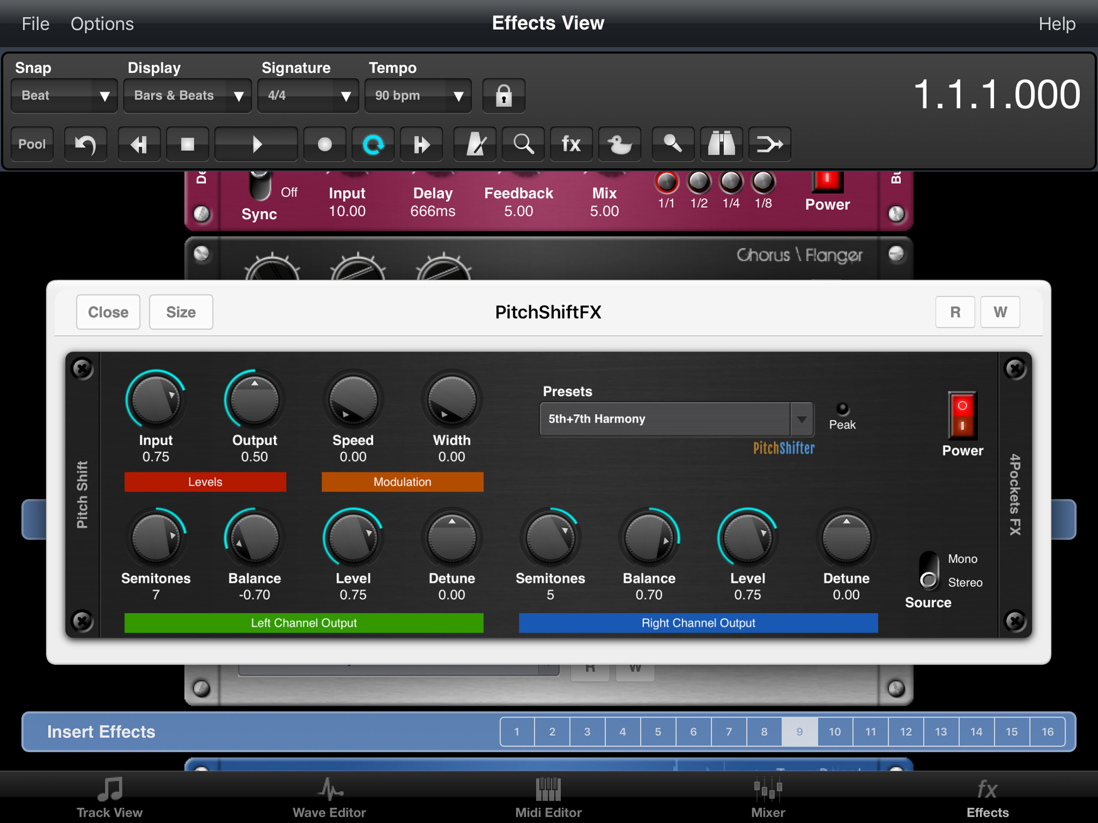Switch to the Mixer tab
Image resolution: width=1098 pixels, height=823 pixels.
(x=767, y=797)
